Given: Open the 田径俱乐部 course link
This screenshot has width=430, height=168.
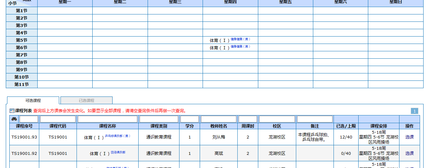Looking at the screenshot, I should click(118, 152).
